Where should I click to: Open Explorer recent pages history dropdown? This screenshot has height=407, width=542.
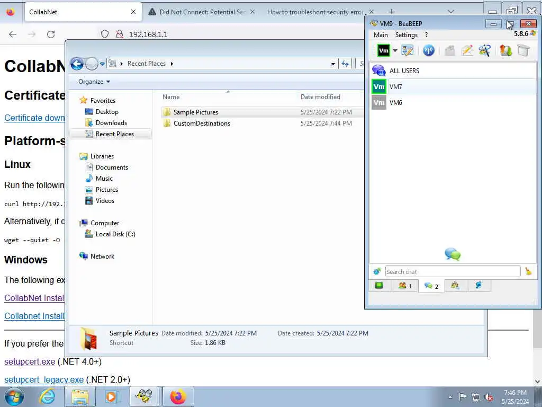point(102,64)
